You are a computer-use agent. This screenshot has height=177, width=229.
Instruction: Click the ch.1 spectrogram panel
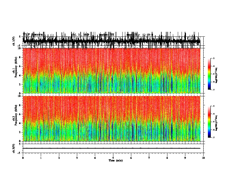pos(112,71)
